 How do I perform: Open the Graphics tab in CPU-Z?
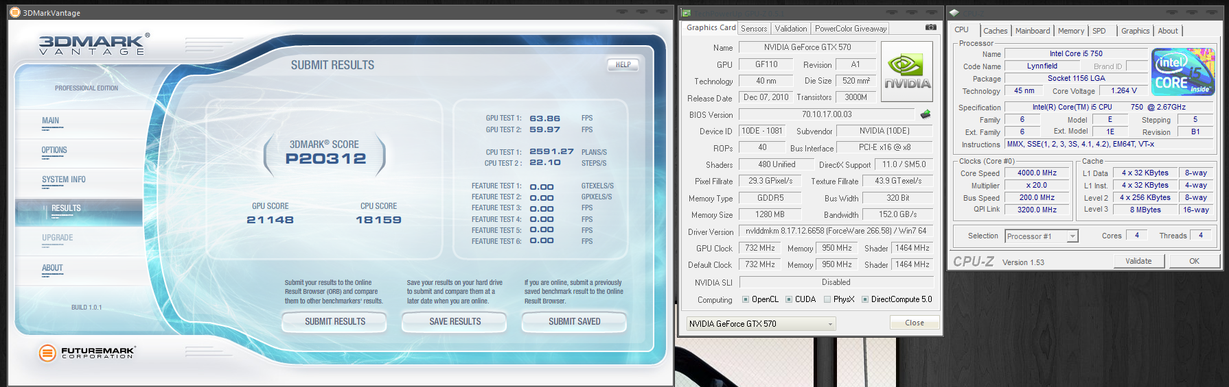(1135, 31)
